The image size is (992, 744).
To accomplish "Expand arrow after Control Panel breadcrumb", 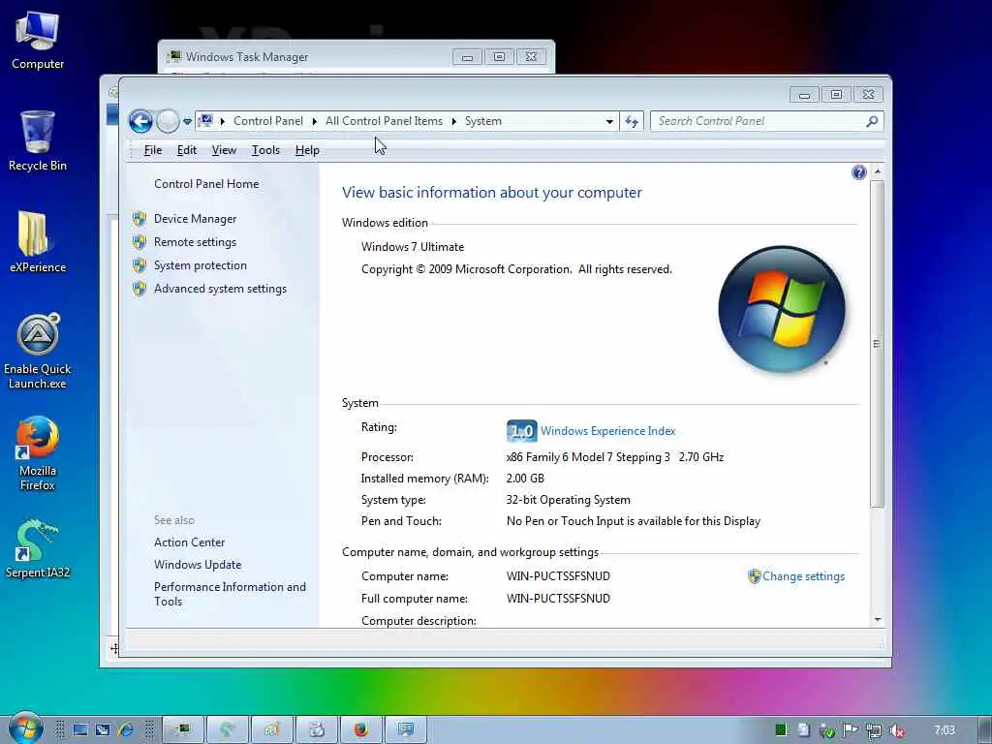I will pos(315,121).
